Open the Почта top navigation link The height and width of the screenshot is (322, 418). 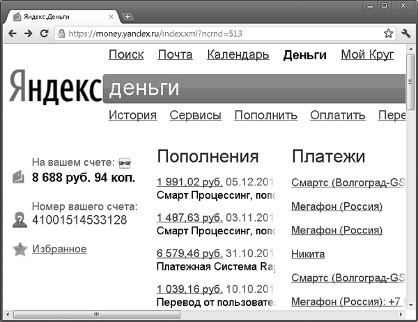tap(175, 55)
